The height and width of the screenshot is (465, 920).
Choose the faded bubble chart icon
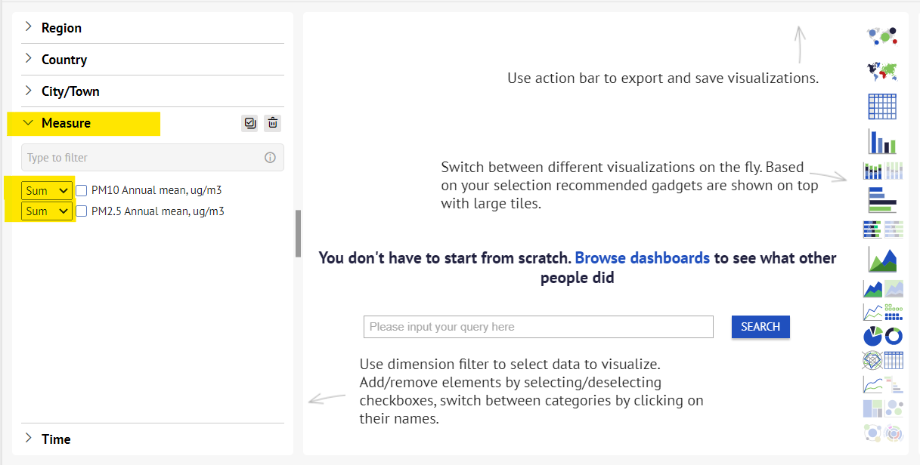(x=894, y=408)
